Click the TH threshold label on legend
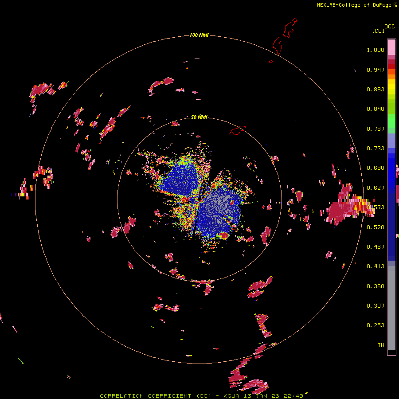This screenshot has width=399, height=399. coord(381,345)
